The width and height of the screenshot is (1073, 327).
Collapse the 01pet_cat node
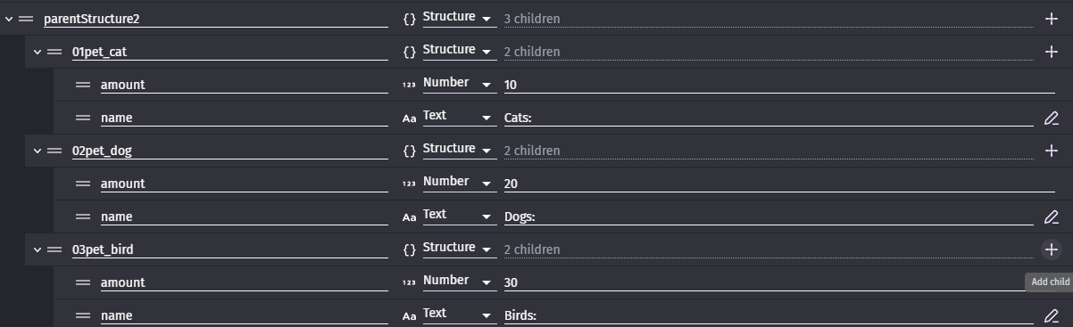point(37,52)
